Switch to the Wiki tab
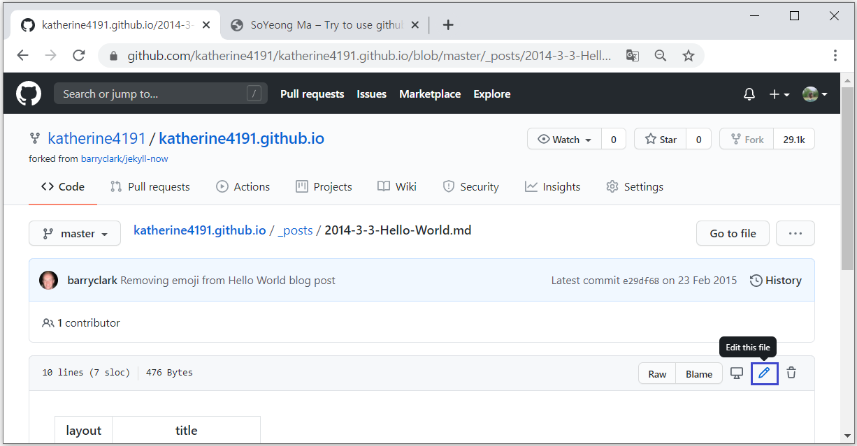The height and width of the screenshot is (446, 857). coord(397,186)
